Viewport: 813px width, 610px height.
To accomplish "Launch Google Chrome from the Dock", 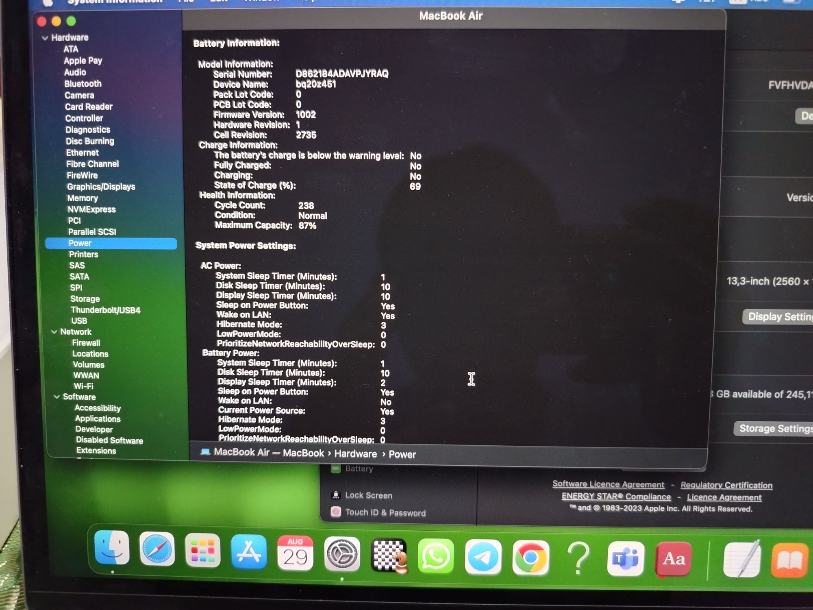I will tap(530, 558).
